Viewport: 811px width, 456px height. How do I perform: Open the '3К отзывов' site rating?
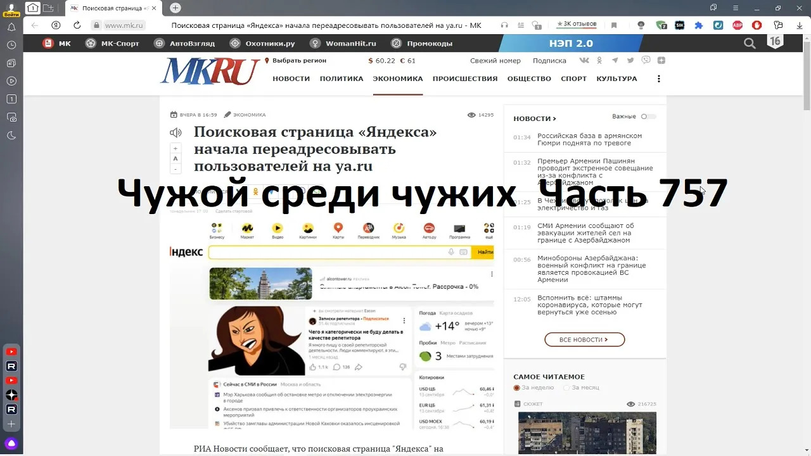(x=577, y=24)
